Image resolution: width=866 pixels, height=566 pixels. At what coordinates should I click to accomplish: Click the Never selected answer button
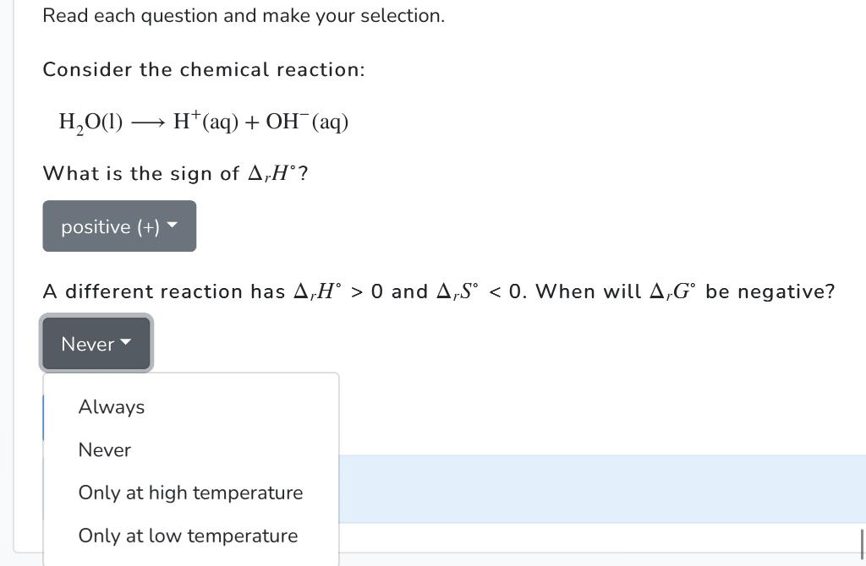click(x=96, y=343)
